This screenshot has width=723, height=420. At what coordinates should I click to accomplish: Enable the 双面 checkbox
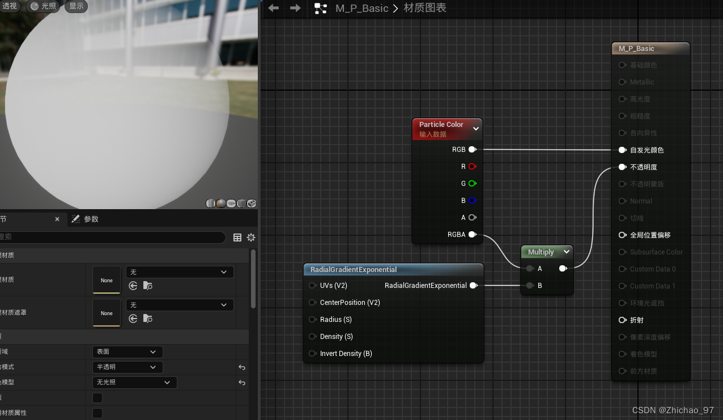[97, 397]
